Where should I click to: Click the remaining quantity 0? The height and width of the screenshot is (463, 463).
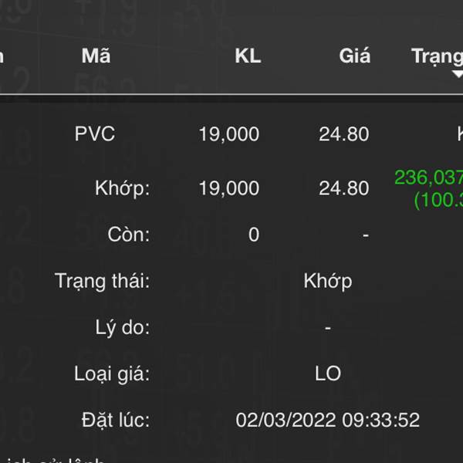tap(254, 235)
